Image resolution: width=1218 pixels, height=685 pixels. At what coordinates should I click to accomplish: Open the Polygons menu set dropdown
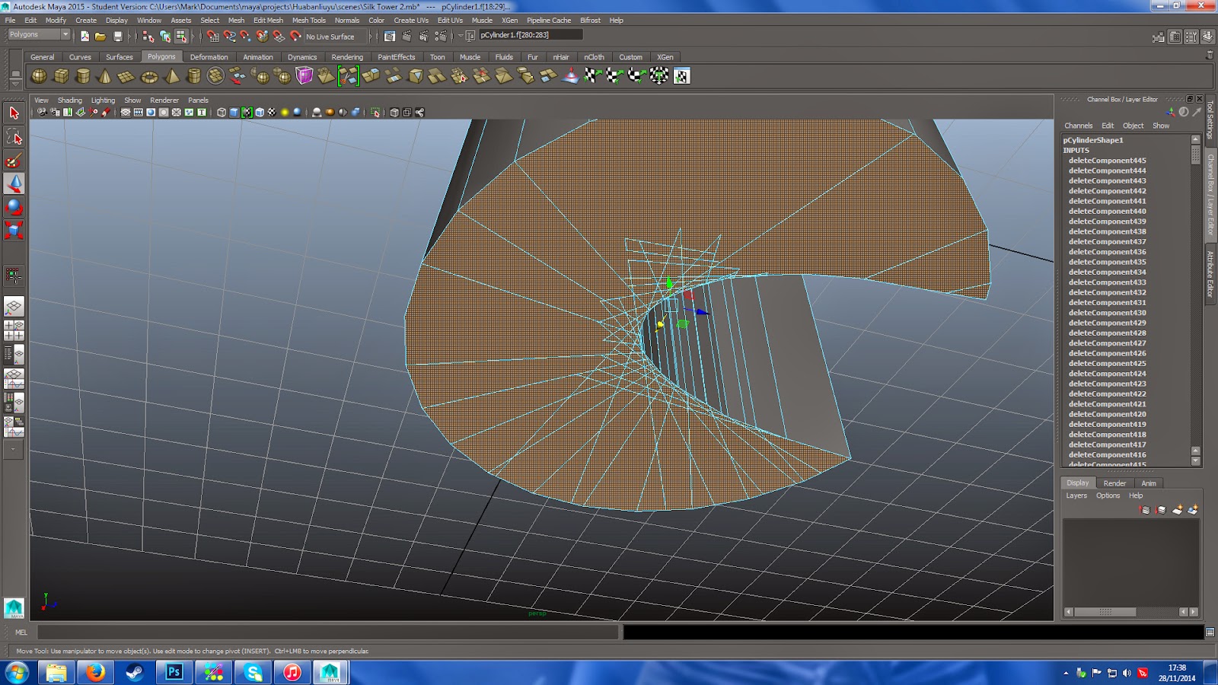[x=39, y=35]
